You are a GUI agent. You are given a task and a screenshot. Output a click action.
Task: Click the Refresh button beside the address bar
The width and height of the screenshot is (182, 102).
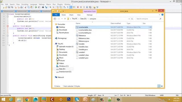pos(132,19)
